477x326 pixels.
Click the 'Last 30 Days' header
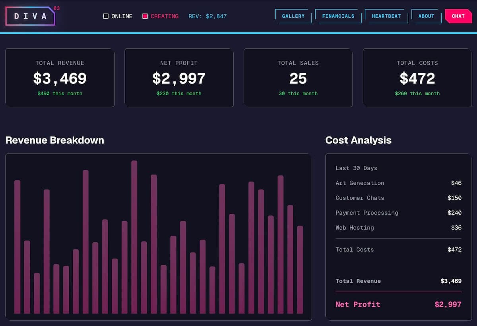(356, 168)
